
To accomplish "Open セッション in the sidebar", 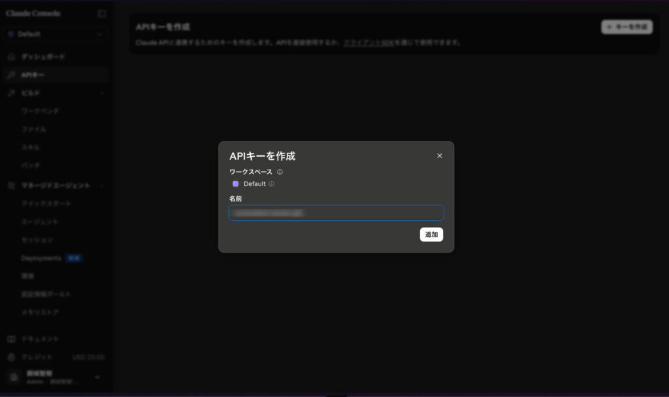I will click(x=37, y=240).
